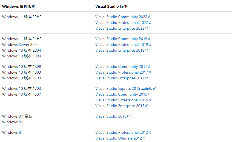The height and width of the screenshot is (142, 232).
Task: Click external-link icon after Enterprise 2022
Action: click(x=146, y=28)
